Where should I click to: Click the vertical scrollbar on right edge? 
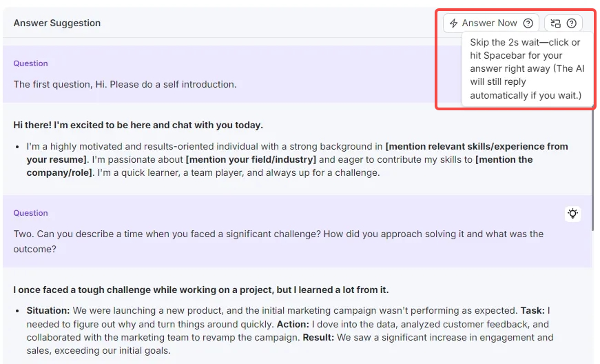pos(594,207)
